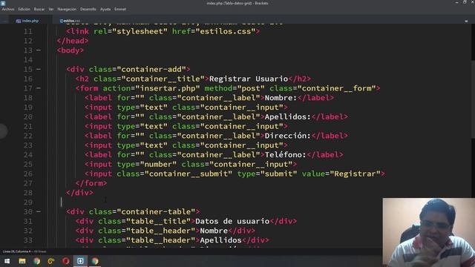Collapse the container-table div fold at line 30

point(39,211)
